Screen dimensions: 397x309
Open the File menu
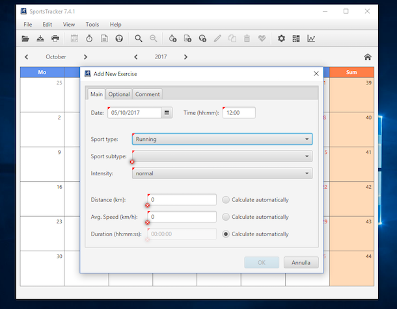28,25
